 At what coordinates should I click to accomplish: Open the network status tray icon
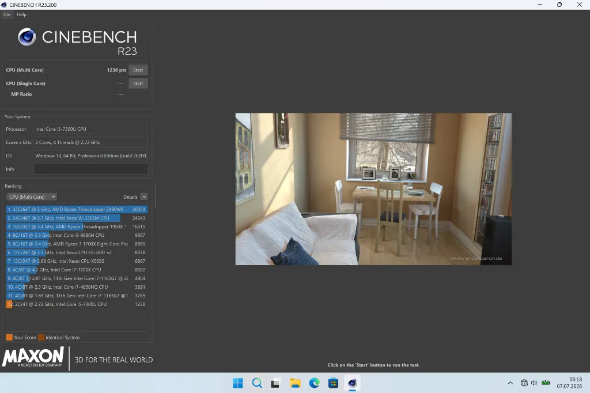(x=524, y=383)
